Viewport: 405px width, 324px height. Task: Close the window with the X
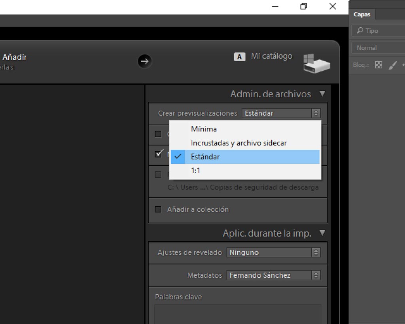pos(333,6)
